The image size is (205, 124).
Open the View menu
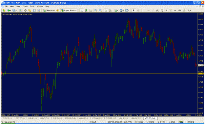[11, 6]
